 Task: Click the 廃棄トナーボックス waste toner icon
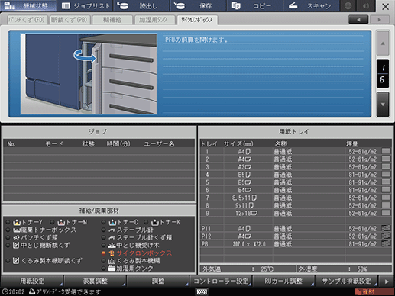coord(17,230)
